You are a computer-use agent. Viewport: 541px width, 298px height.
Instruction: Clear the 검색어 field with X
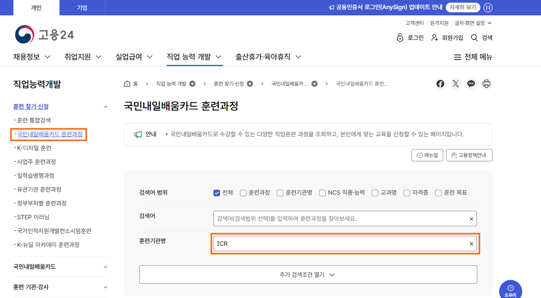(x=472, y=219)
